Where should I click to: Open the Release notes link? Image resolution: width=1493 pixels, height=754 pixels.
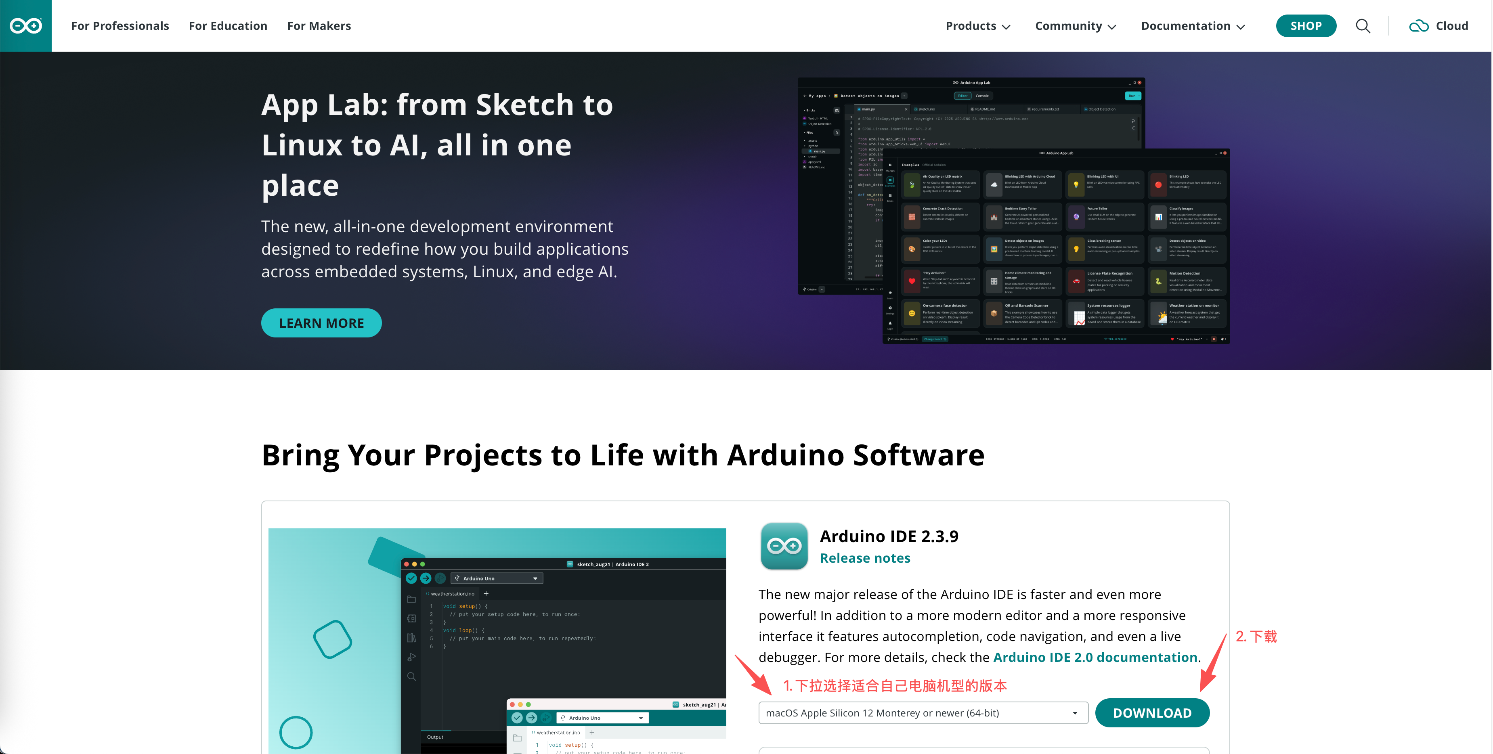pyautogui.click(x=865, y=558)
